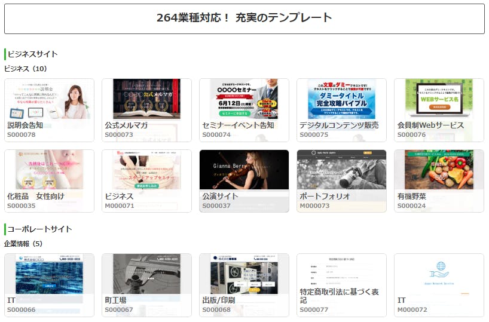Image resolution: width=489 pixels, height=322 pixels.
Task: Pick the 化粧品 女性向け template
Action: tap(49, 180)
